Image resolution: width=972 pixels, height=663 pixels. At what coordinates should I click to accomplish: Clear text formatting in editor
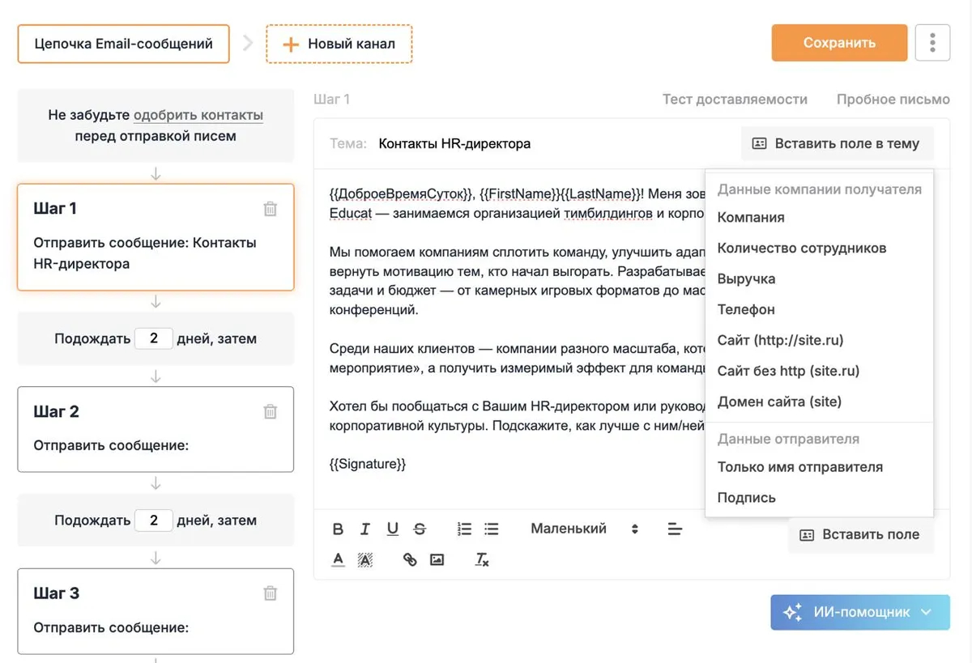482,559
